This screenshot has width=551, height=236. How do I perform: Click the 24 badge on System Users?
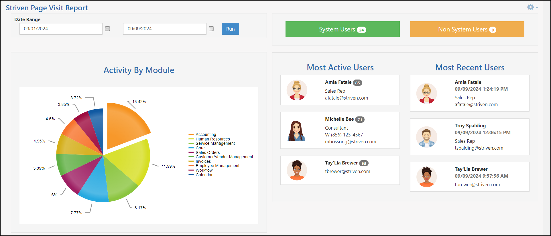click(x=361, y=30)
